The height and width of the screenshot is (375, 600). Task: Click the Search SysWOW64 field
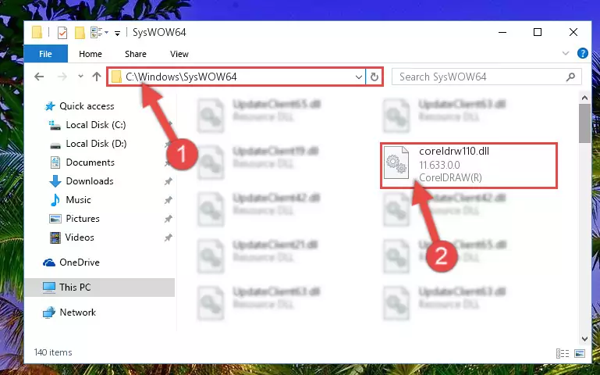(x=486, y=77)
